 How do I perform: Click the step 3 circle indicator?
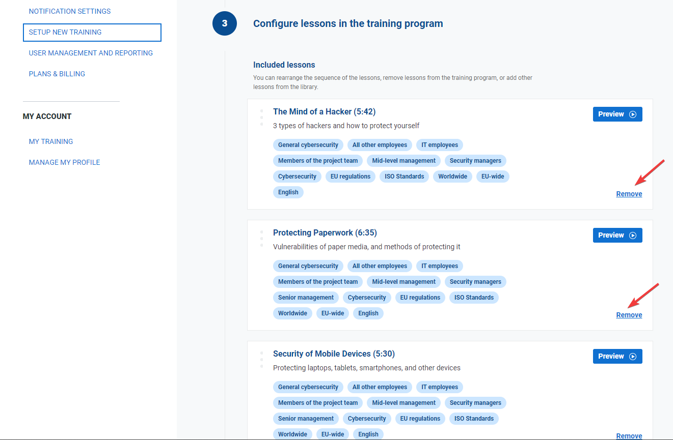click(225, 23)
